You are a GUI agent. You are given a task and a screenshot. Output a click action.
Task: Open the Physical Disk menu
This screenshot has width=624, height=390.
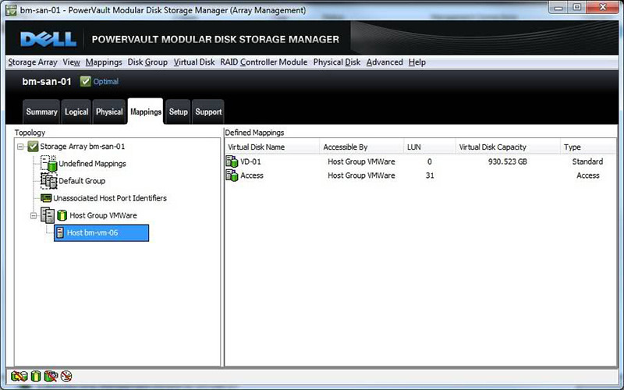tap(337, 62)
